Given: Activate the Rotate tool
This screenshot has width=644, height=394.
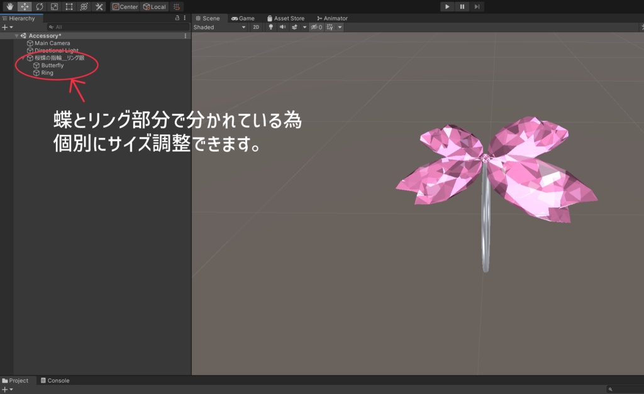Looking at the screenshot, I should (x=39, y=7).
